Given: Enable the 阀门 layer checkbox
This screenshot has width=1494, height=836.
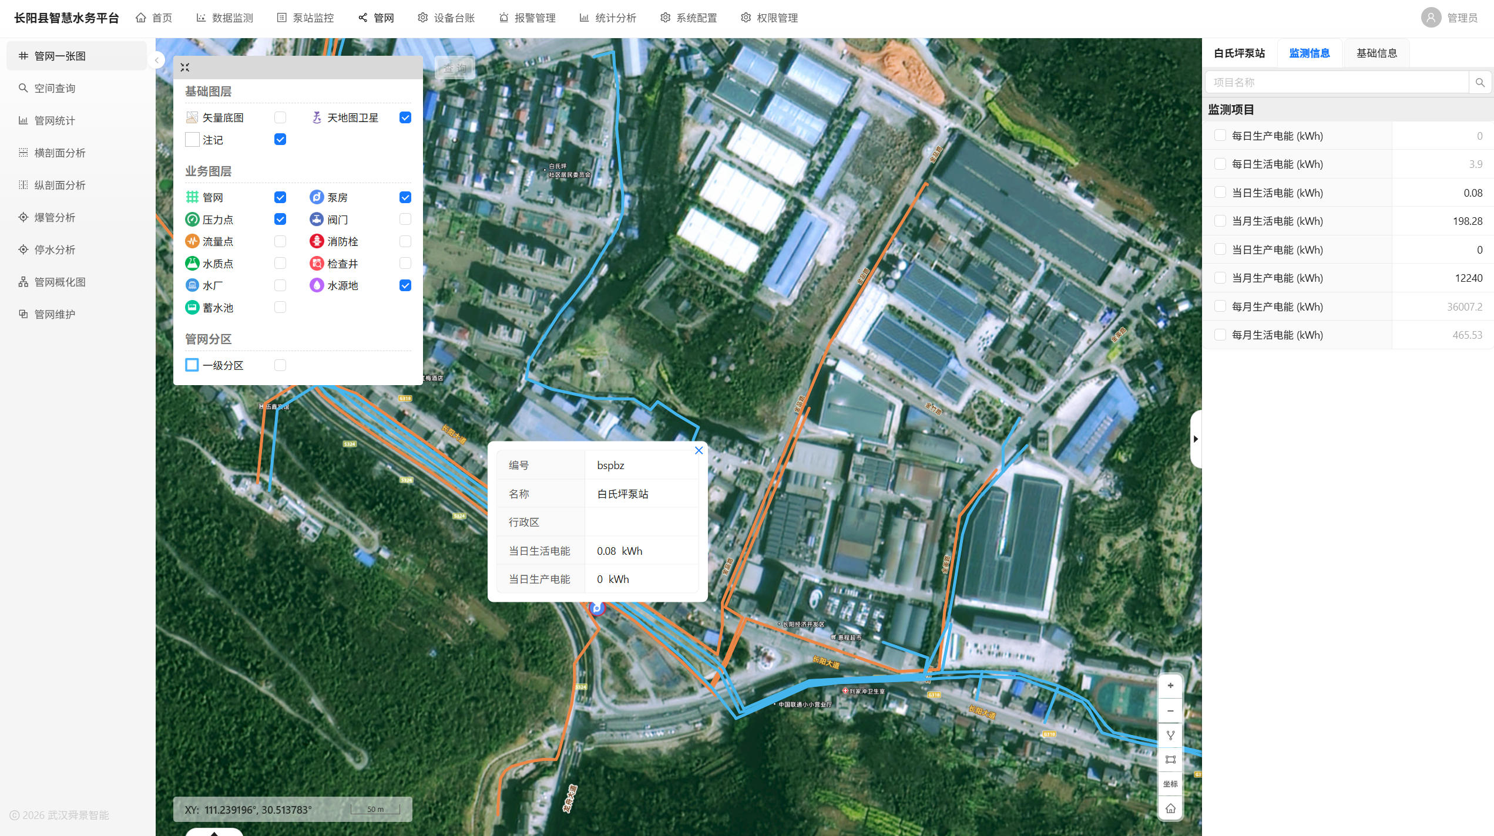Looking at the screenshot, I should [x=405, y=220].
